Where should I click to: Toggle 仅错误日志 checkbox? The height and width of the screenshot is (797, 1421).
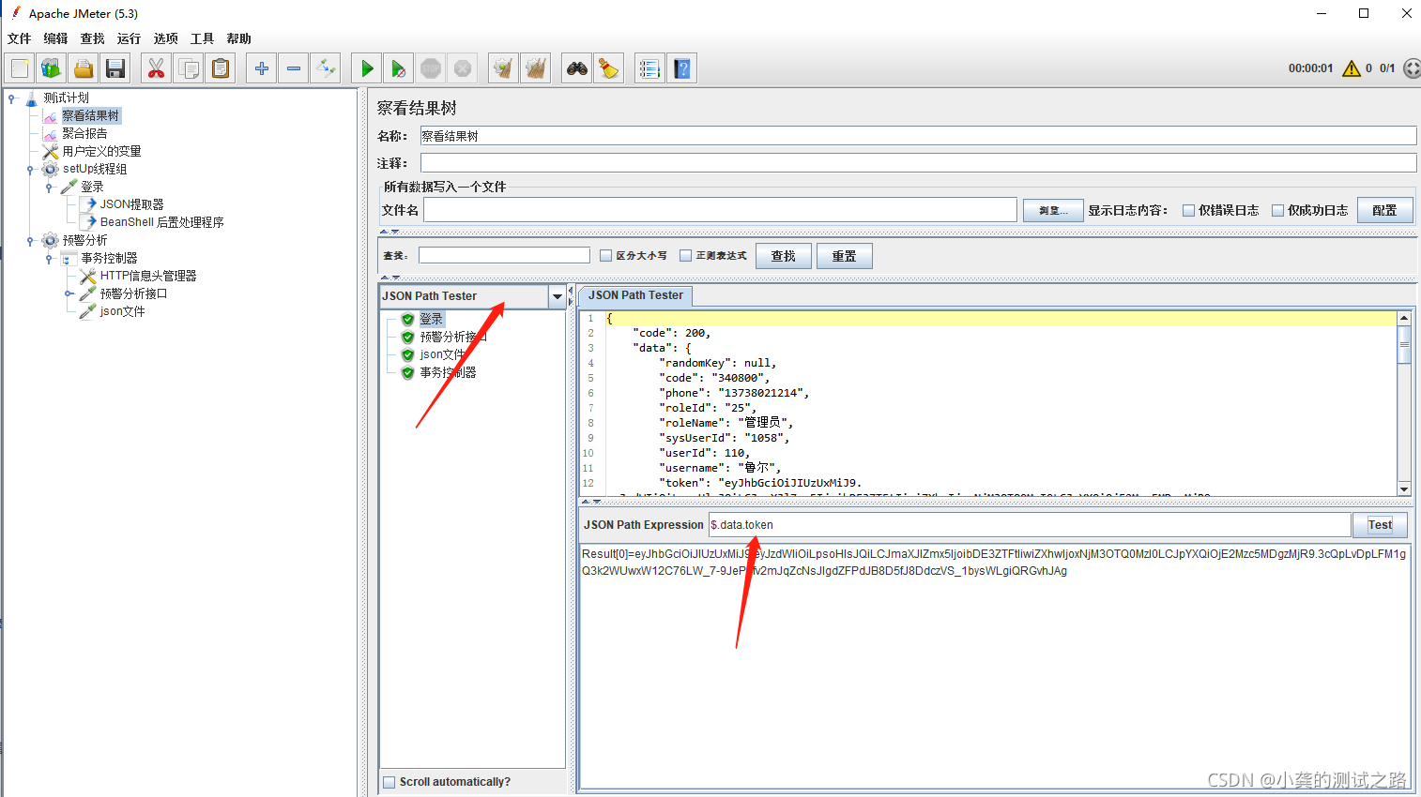(x=1188, y=210)
